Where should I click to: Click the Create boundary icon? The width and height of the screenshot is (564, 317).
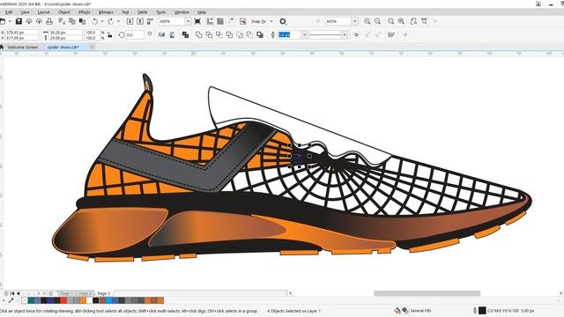[x=260, y=35]
